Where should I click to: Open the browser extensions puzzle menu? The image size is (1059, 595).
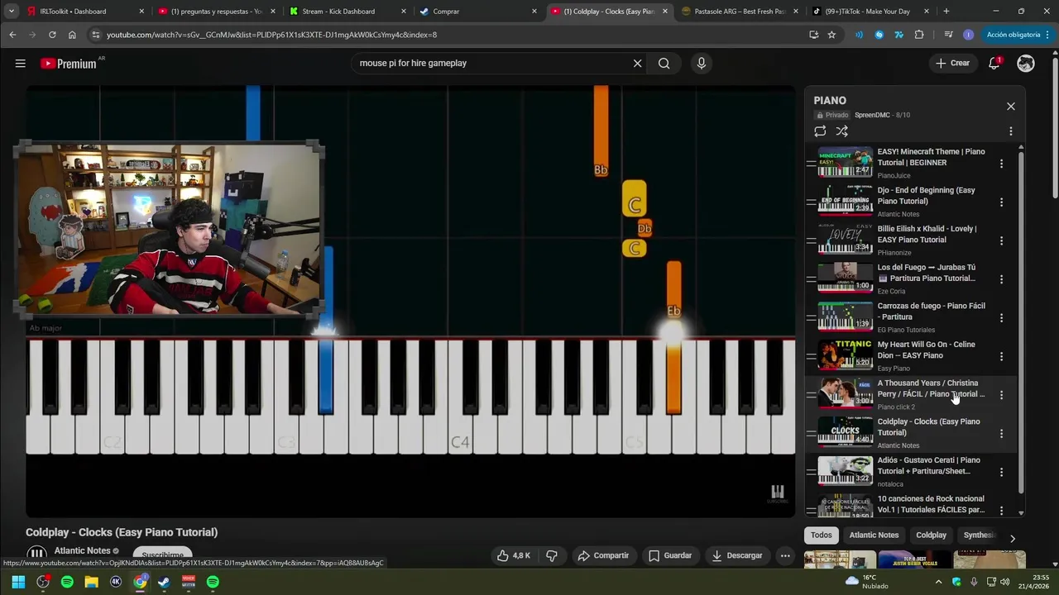pos(919,35)
